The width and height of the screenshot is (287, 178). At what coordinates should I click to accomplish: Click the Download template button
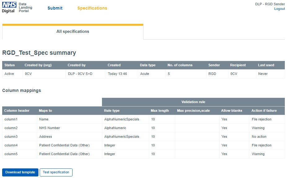(20, 172)
